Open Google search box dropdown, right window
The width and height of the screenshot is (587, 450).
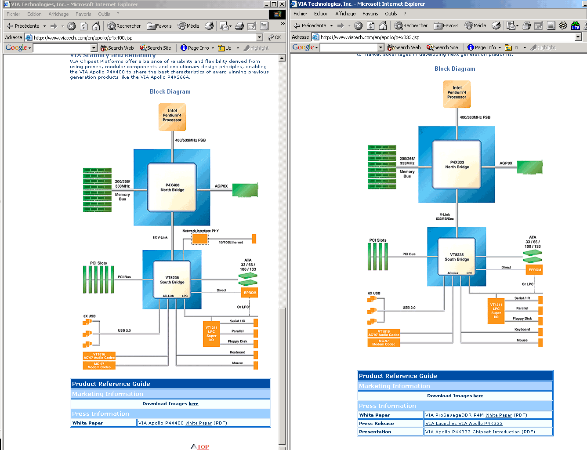point(380,47)
